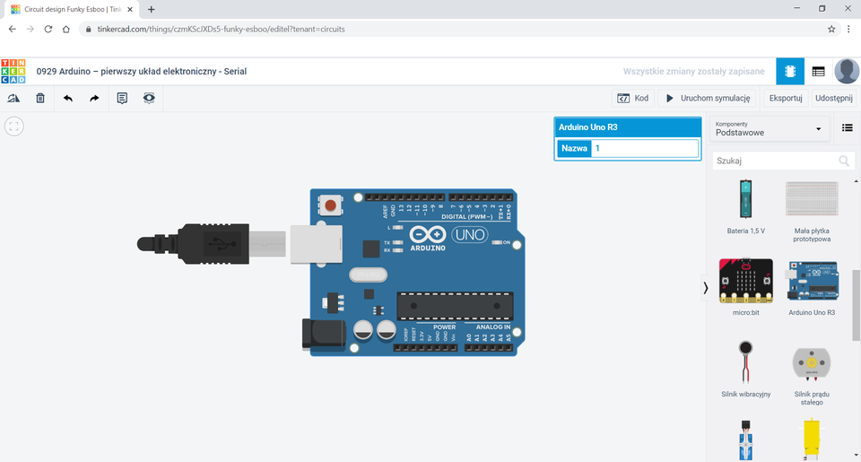Select Arduino Uno R3 in components panel
The height and width of the screenshot is (462, 861).
[812, 287]
